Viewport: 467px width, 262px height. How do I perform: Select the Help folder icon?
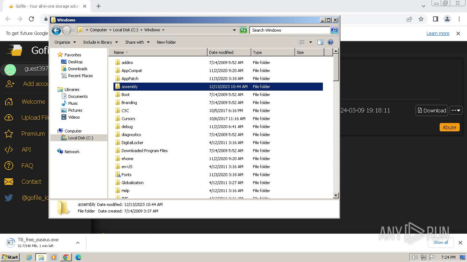coord(117,191)
